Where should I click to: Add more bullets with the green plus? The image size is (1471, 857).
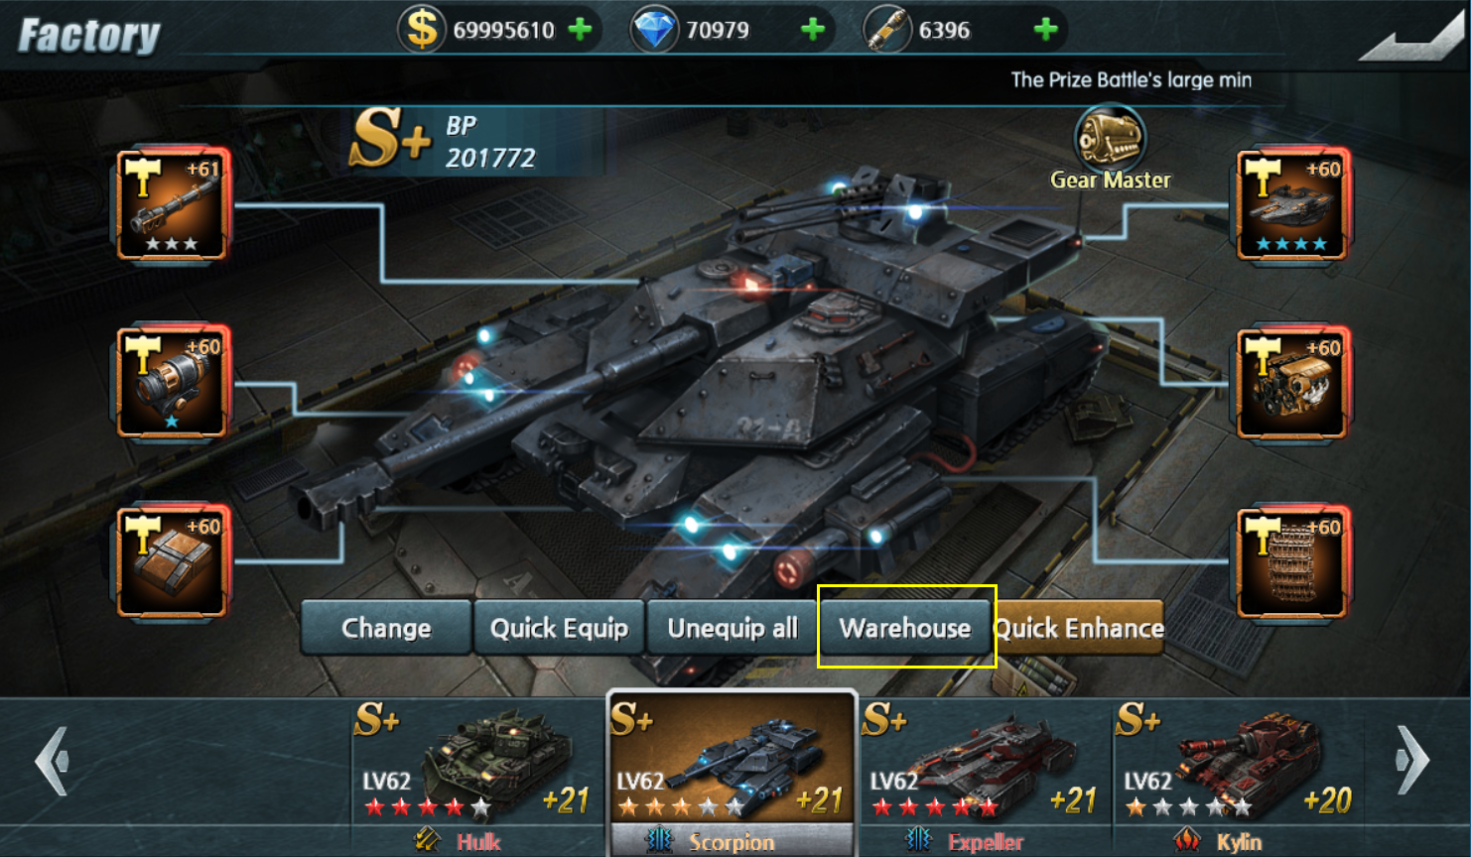1045,30
